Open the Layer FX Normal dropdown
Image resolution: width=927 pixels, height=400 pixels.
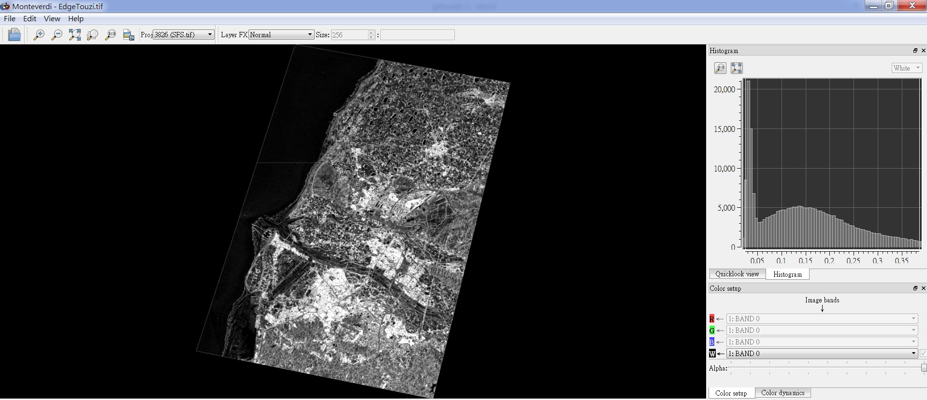coord(281,35)
